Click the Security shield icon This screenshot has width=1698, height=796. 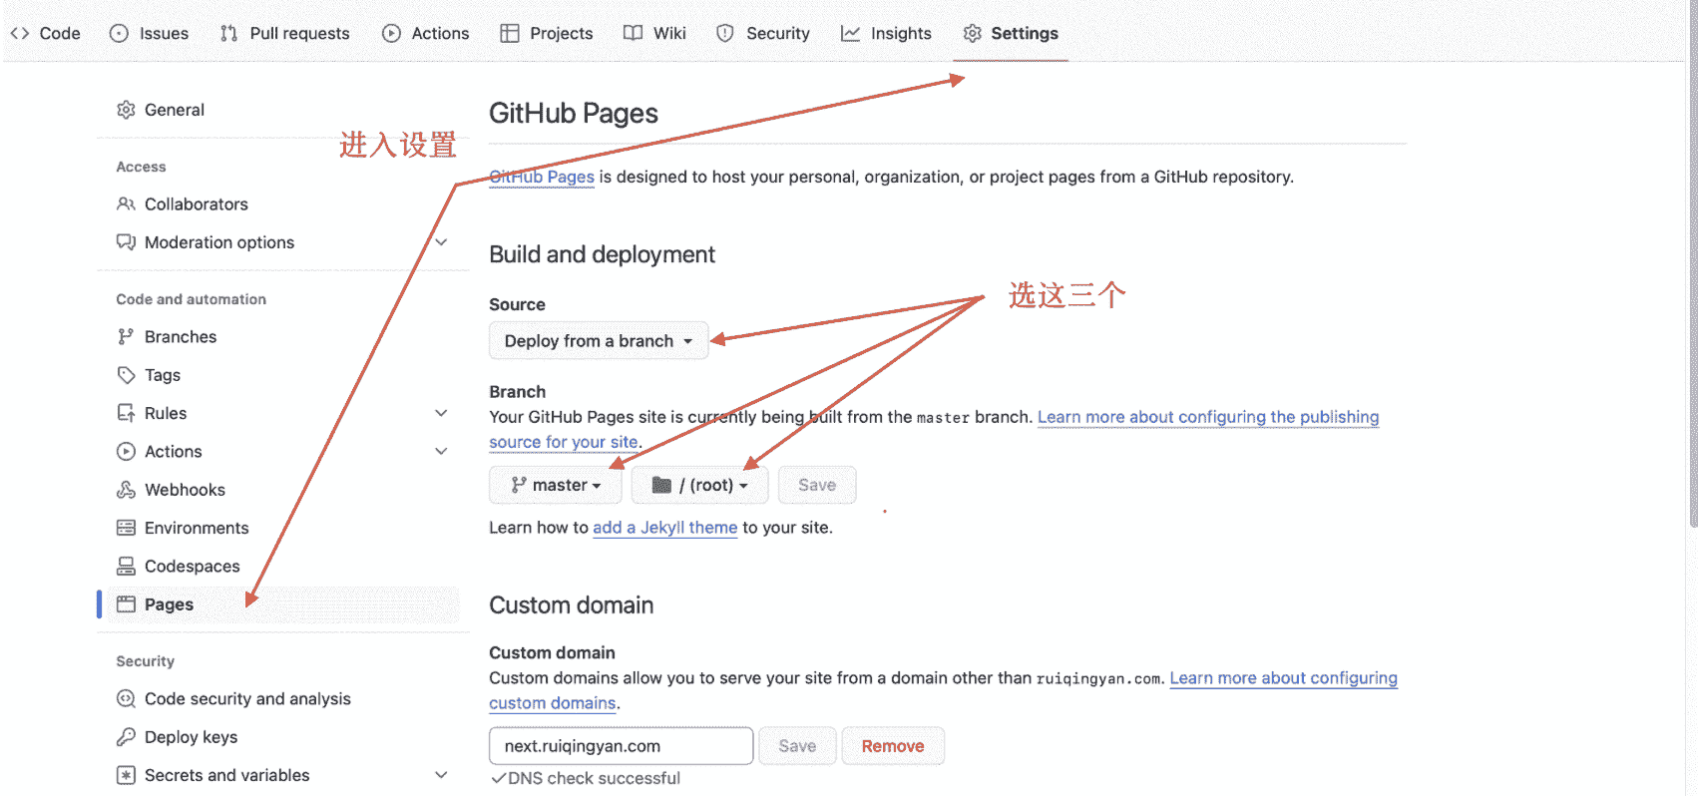tap(725, 33)
